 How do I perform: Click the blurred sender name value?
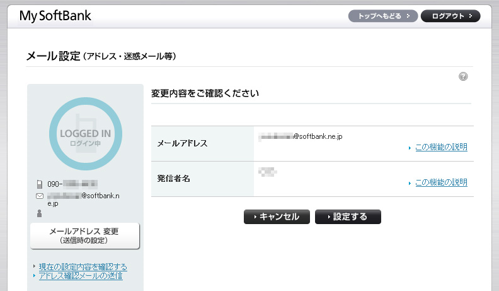[x=267, y=172]
